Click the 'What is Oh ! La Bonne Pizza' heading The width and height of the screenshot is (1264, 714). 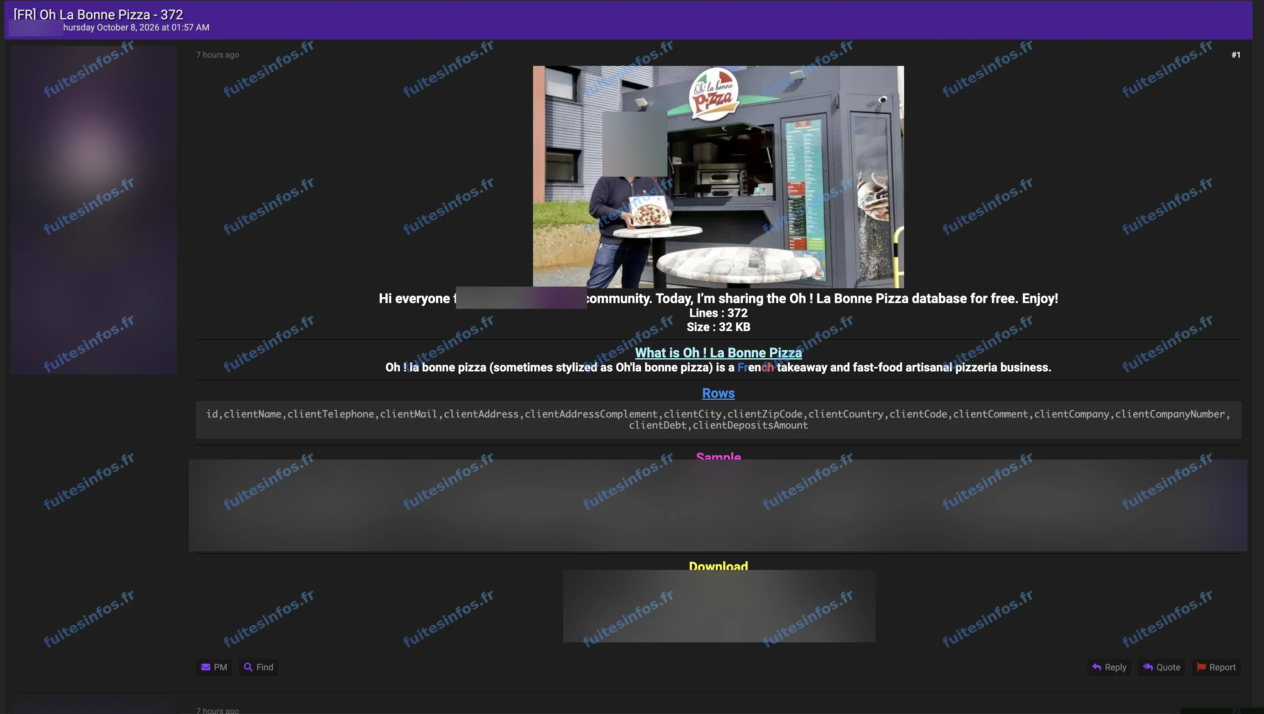tap(718, 352)
